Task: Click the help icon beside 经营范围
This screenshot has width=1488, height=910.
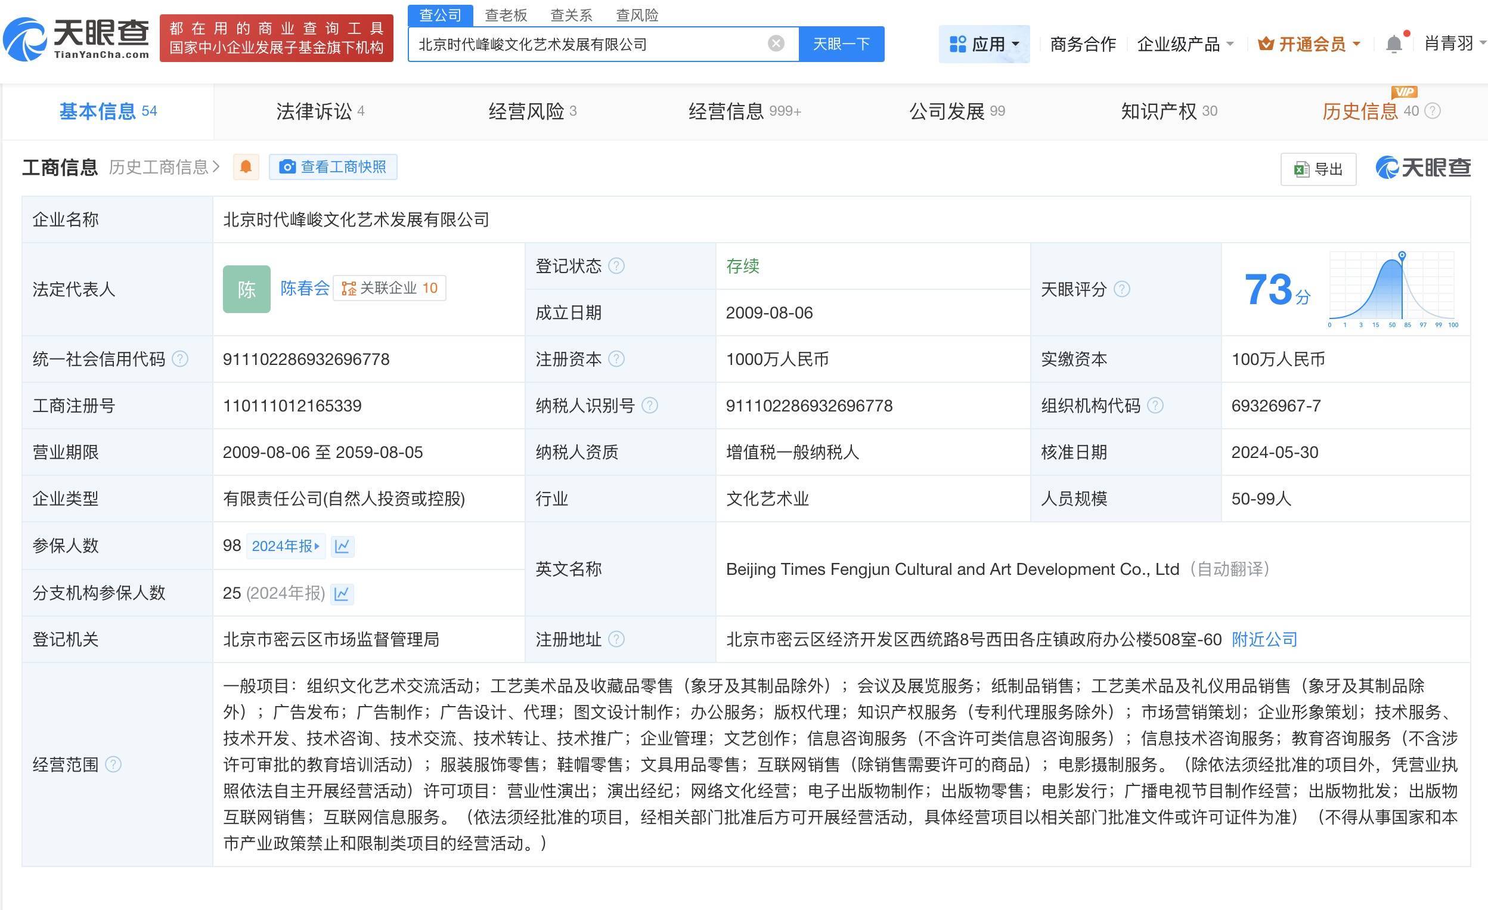Action: pyautogui.click(x=113, y=764)
